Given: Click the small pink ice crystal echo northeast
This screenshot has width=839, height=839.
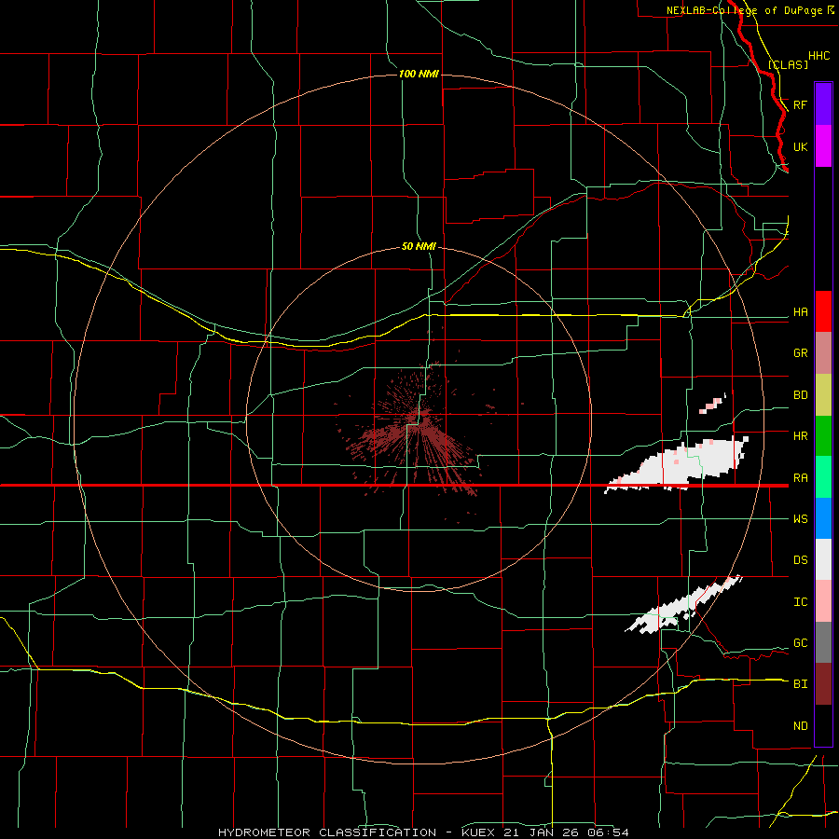Looking at the screenshot, I should [x=711, y=405].
